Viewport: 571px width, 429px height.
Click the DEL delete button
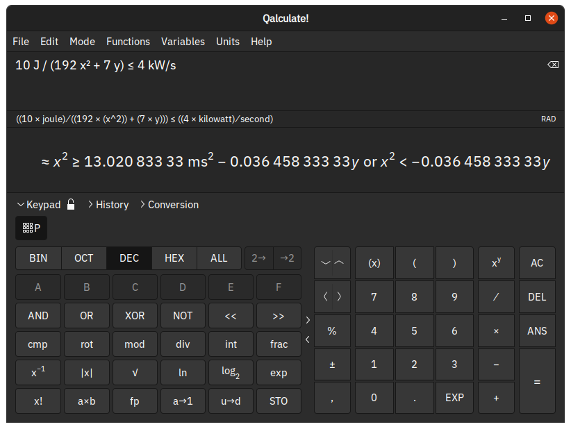click(537, 296)
